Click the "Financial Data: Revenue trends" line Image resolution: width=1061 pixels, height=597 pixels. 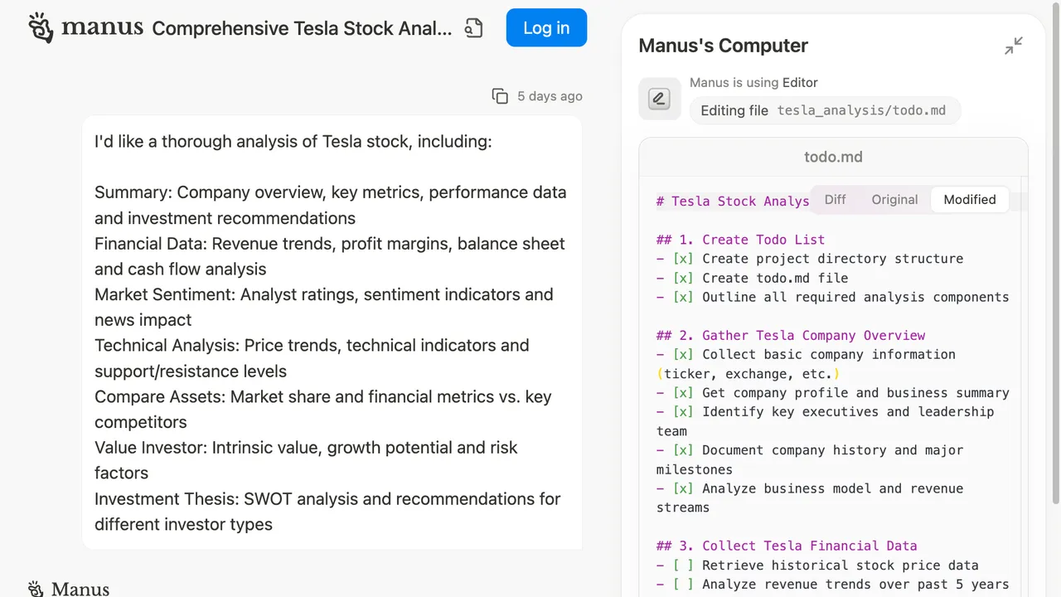point(330,244)
